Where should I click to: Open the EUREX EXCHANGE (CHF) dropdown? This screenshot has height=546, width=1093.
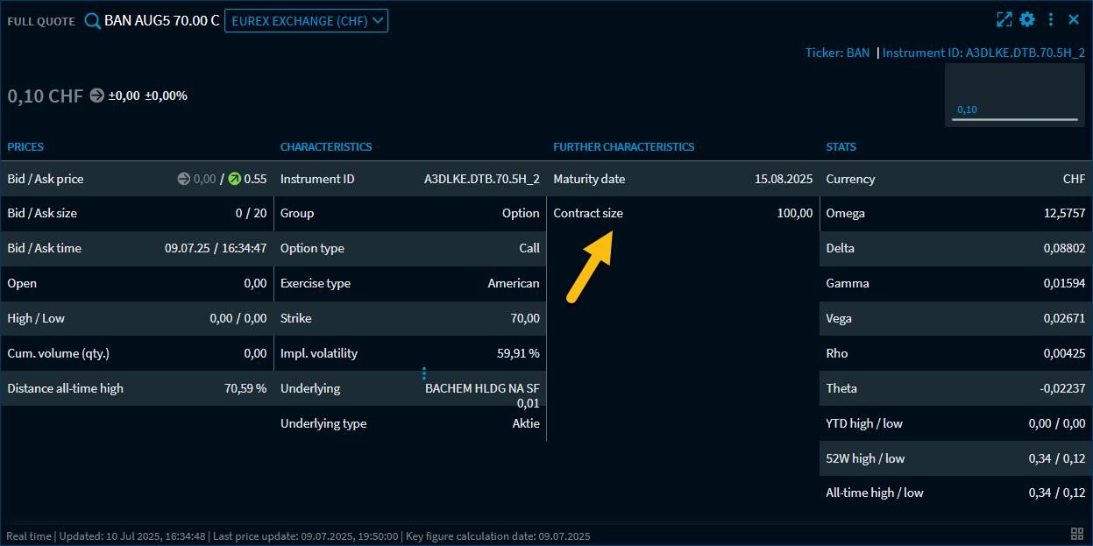tap(306, 21)
